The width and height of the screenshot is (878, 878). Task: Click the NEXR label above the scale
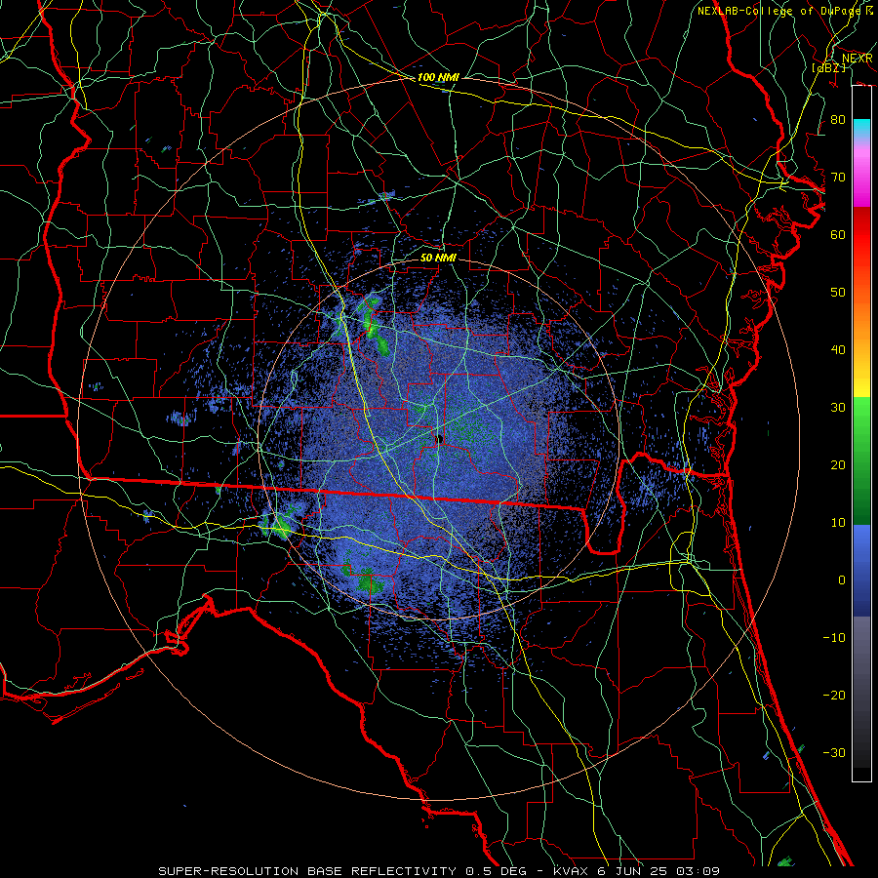[858, 59]
